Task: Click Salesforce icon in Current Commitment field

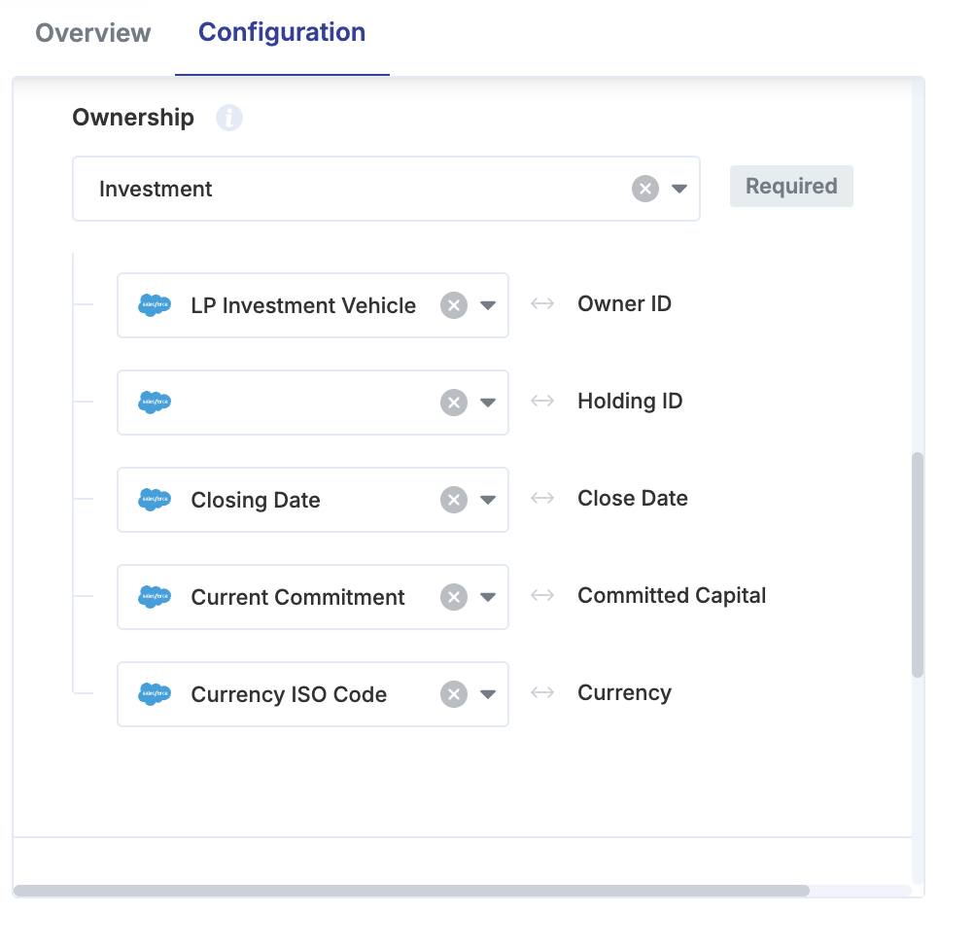Action: [x=154, y=597]
